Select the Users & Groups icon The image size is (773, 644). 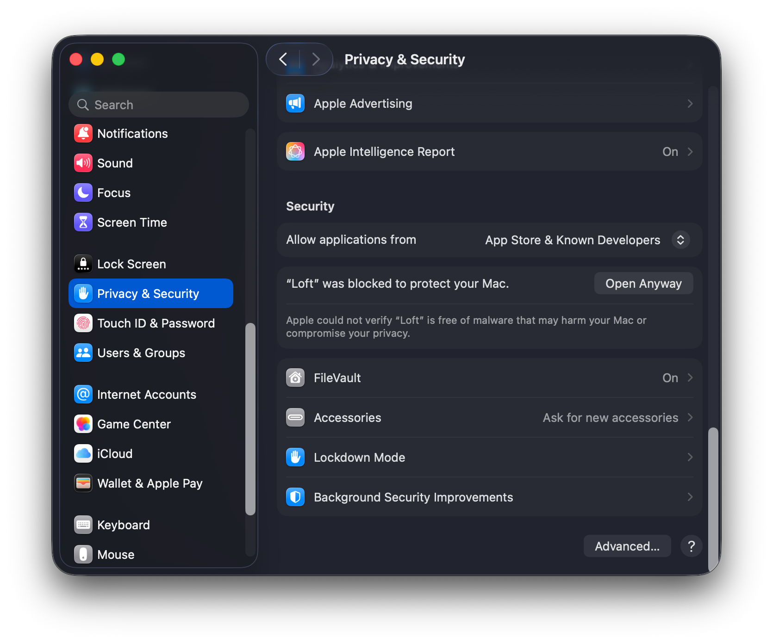[83, 353]
